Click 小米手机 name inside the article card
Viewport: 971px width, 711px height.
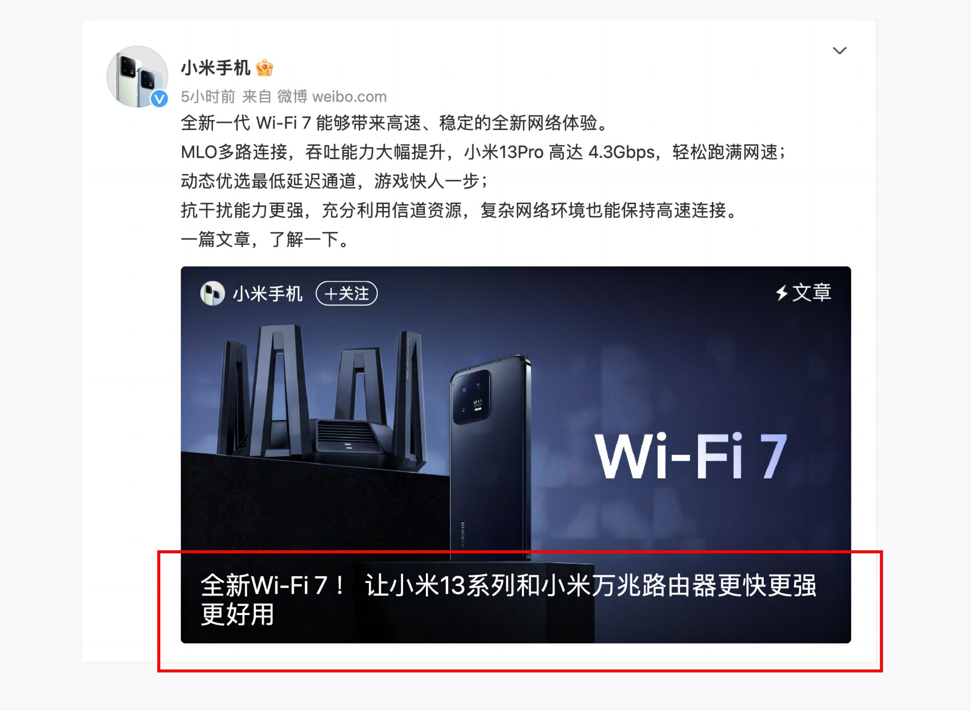pyautogui.click(x=268, y=294)
